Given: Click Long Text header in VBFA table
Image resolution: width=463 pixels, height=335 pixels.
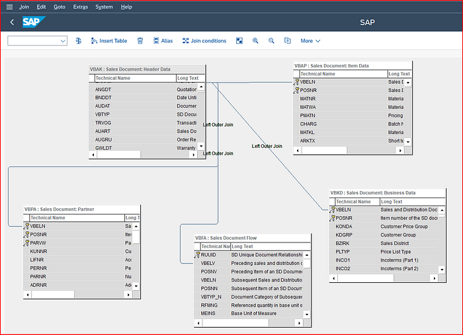Looking at the screenshot, I should point(270,246).
